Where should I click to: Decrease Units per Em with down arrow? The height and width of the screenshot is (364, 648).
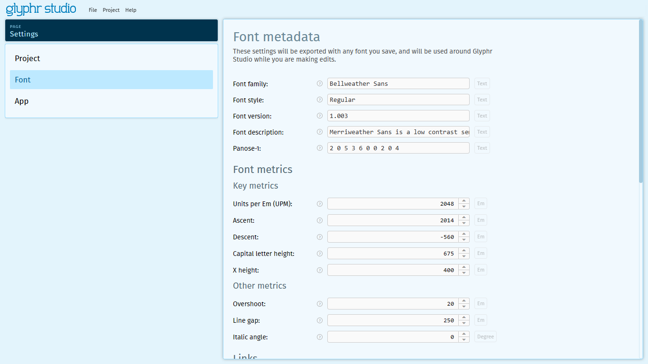click(464, 207)
